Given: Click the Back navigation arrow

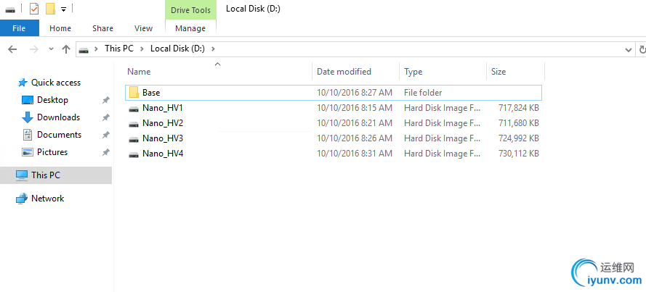Looking at the screenshot, I should pos(12,49).
